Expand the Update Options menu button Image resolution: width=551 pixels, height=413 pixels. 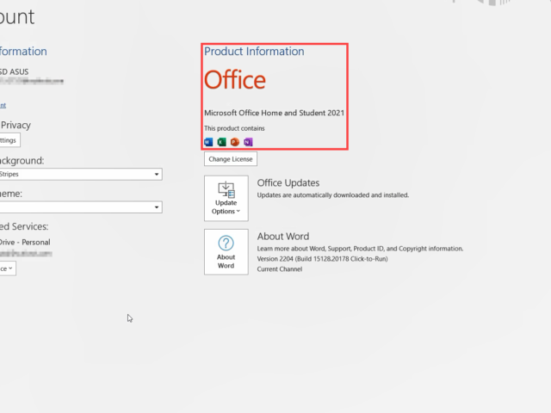[x=226, y=198]
